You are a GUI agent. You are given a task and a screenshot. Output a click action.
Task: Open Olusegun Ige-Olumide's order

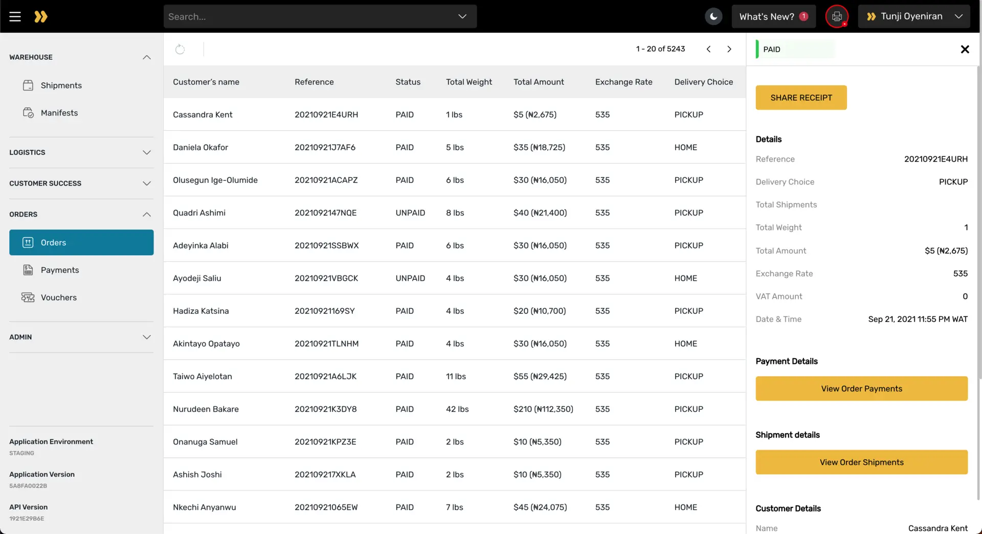pyautogui.click(x=455, y=180)
